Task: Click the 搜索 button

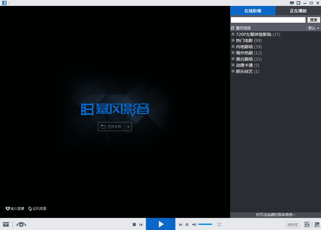Action: [x=314, y=20]
